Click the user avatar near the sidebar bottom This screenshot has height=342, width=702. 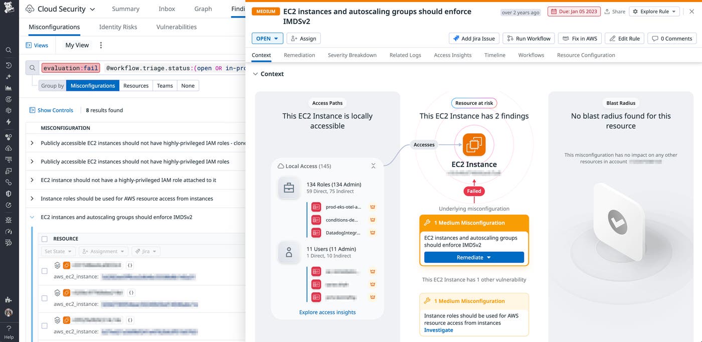pyautogui.click(x=8, y=312)
